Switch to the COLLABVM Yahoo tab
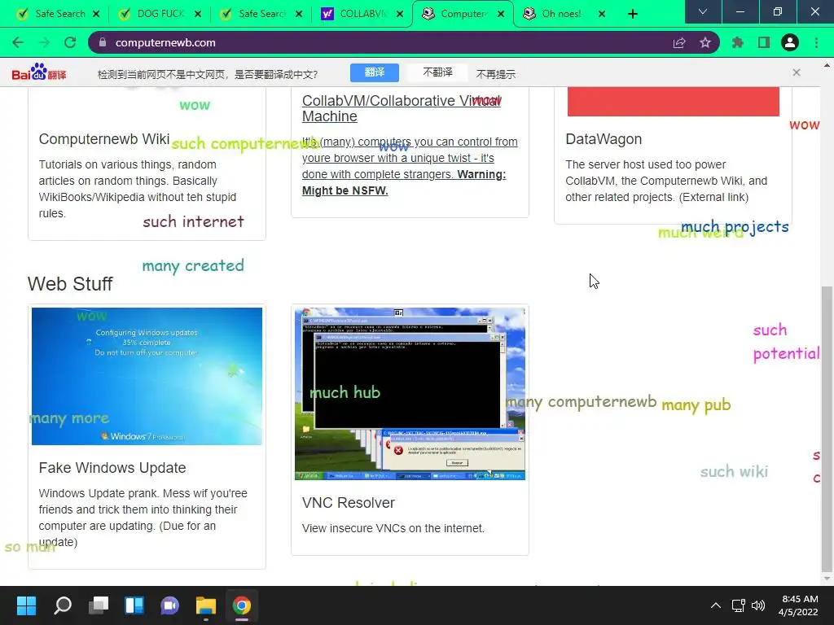This screenshot has width=834, height=625. click(x=362, y=14)
